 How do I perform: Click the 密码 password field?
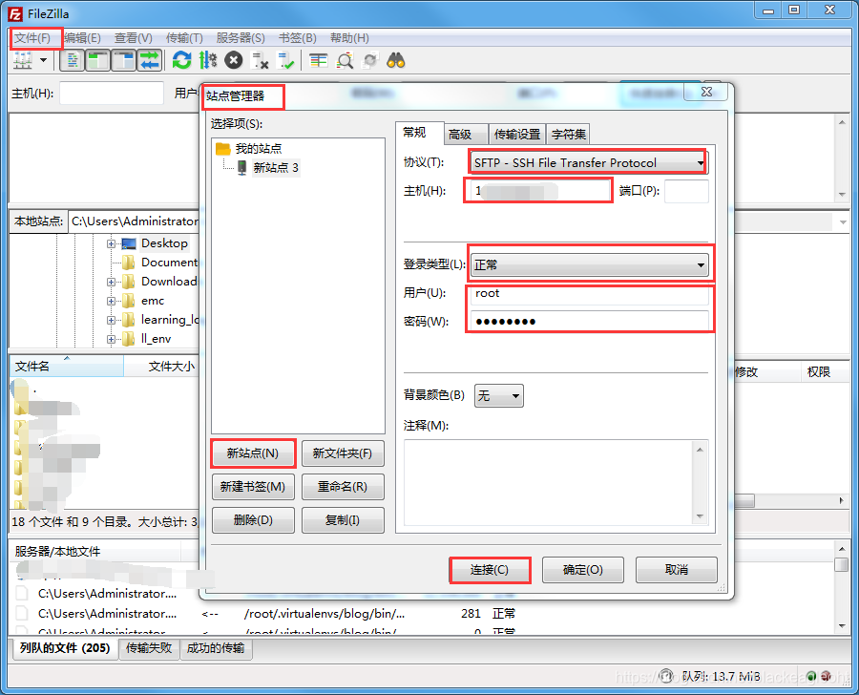[x=590, y=321]
